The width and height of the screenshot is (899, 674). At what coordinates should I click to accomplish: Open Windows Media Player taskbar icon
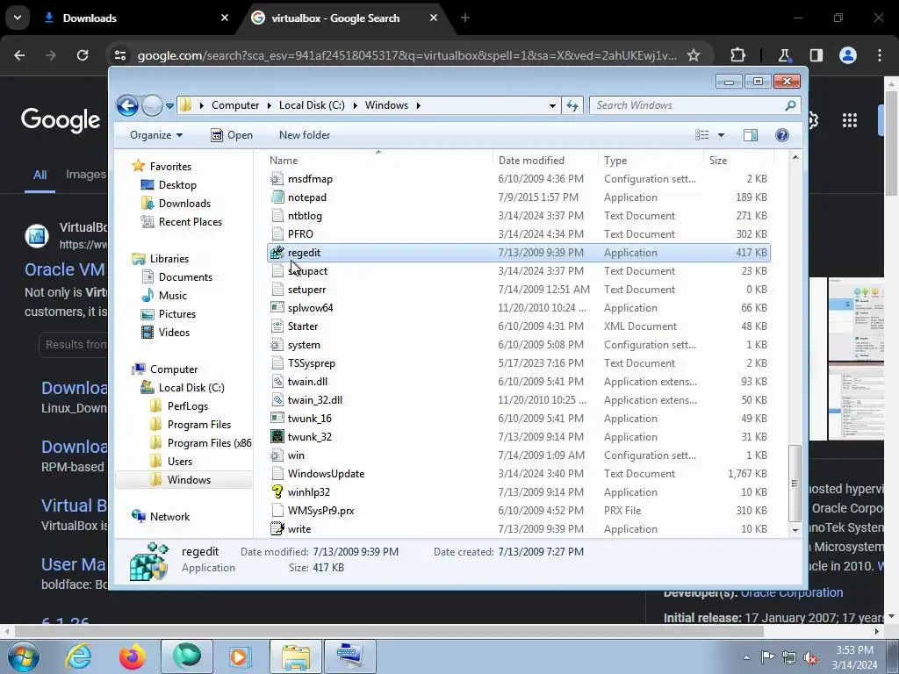click(240, 656)
